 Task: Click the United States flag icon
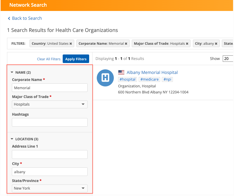(x=121, y=72)
